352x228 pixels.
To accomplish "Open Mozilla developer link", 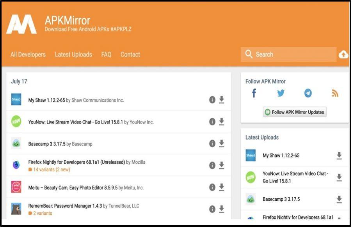I will [138, 162].
